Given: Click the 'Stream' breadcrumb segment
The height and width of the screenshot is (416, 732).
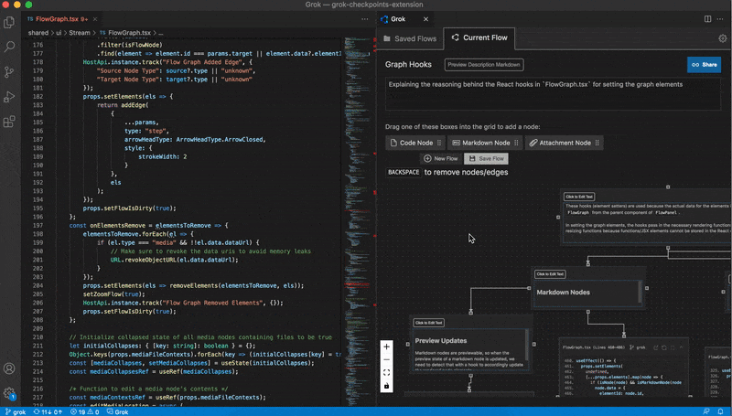Looking at the screenshot, I should 80,33.
